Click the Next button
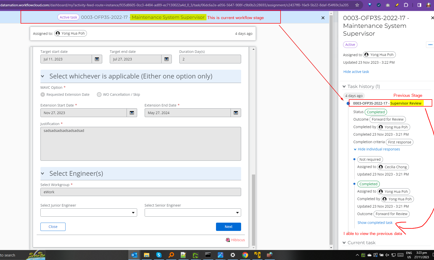This screenshot has height=260, width=434. [228, 227]
